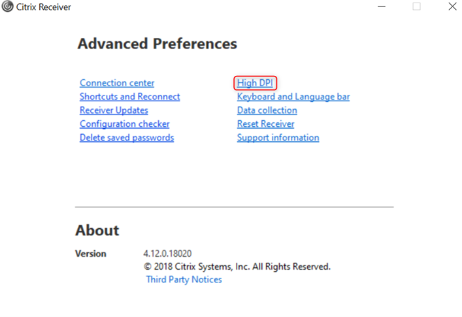Click the Citrix Receiver title bar text
Image resolution: width=462 pixels, height=317 pixels.
44,7
